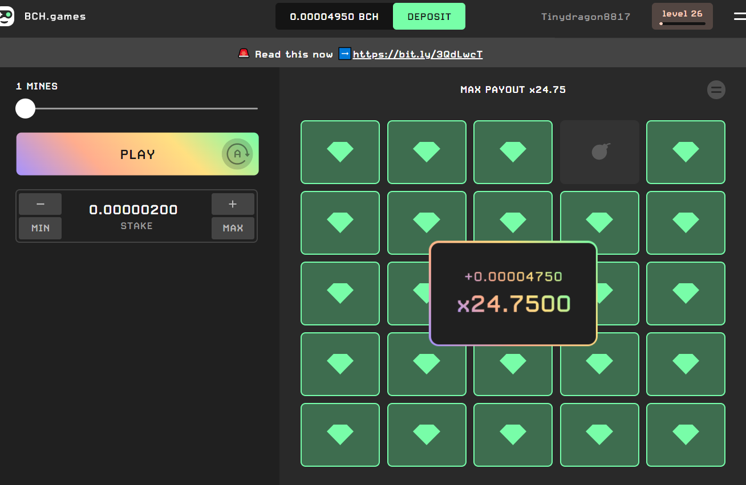Image resolution: width=746 pixels, height=485 pixels.
Task: Click the BCH.games site name text
Action: [x=55, y=16]
